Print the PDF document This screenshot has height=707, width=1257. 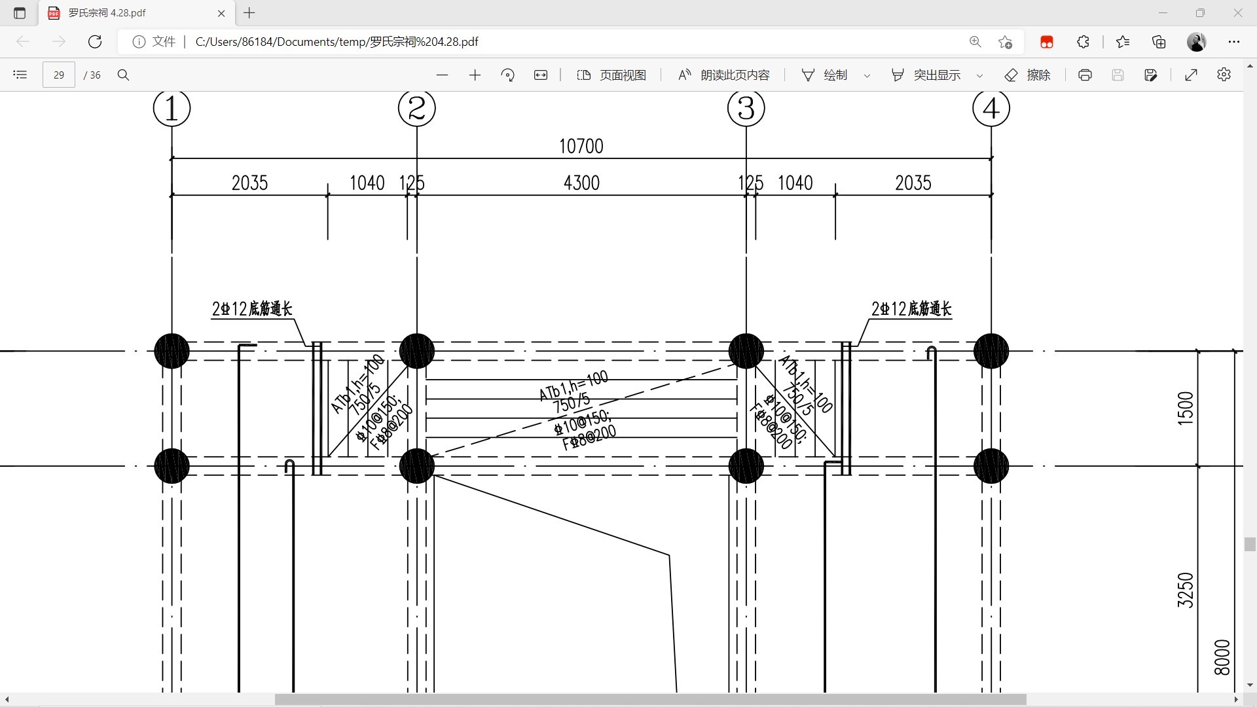(1085, 75)
